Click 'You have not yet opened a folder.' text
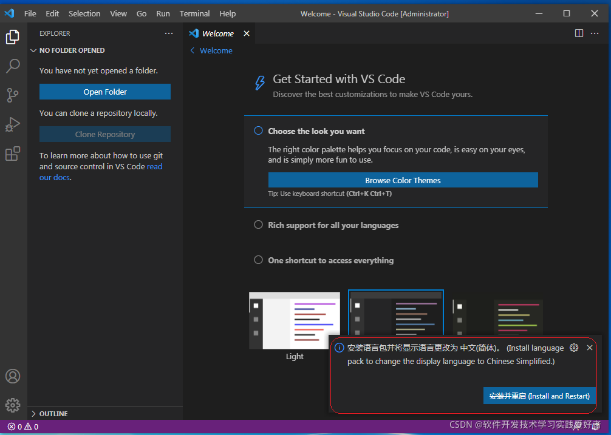 [98, 71]
